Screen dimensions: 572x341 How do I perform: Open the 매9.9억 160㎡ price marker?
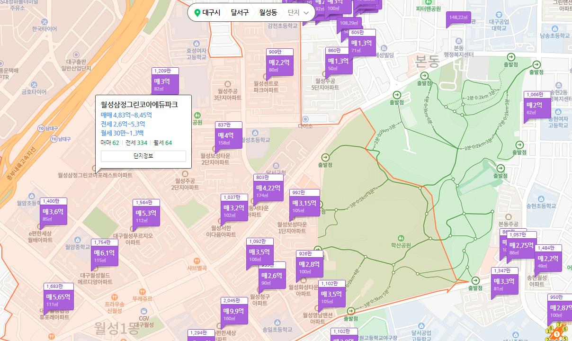(x=234, y=314)
